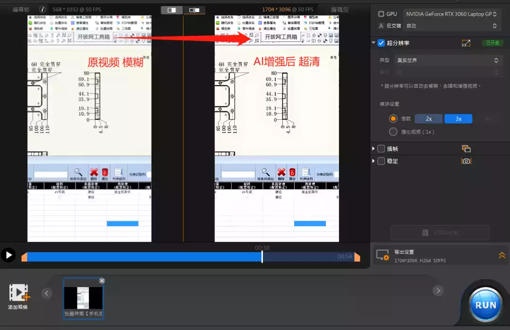The image size is (510, 330).
Task: Click the 插帧 frame interpolation icon
Action: pyautogui.click(x=466, y=149)
